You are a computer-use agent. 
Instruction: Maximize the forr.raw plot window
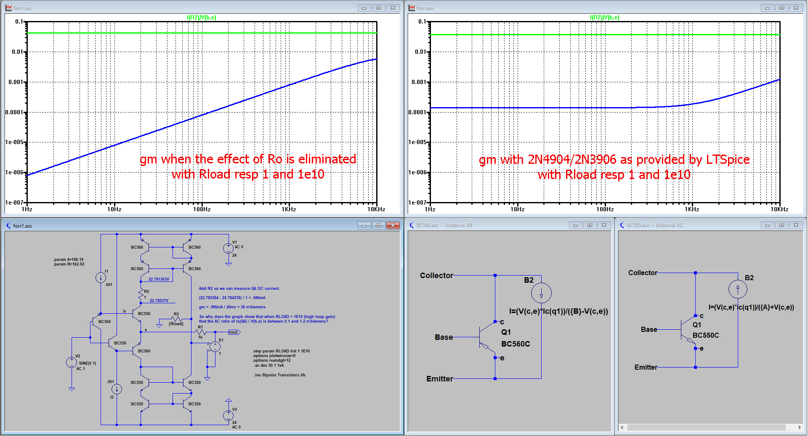[x=781, y=8]
